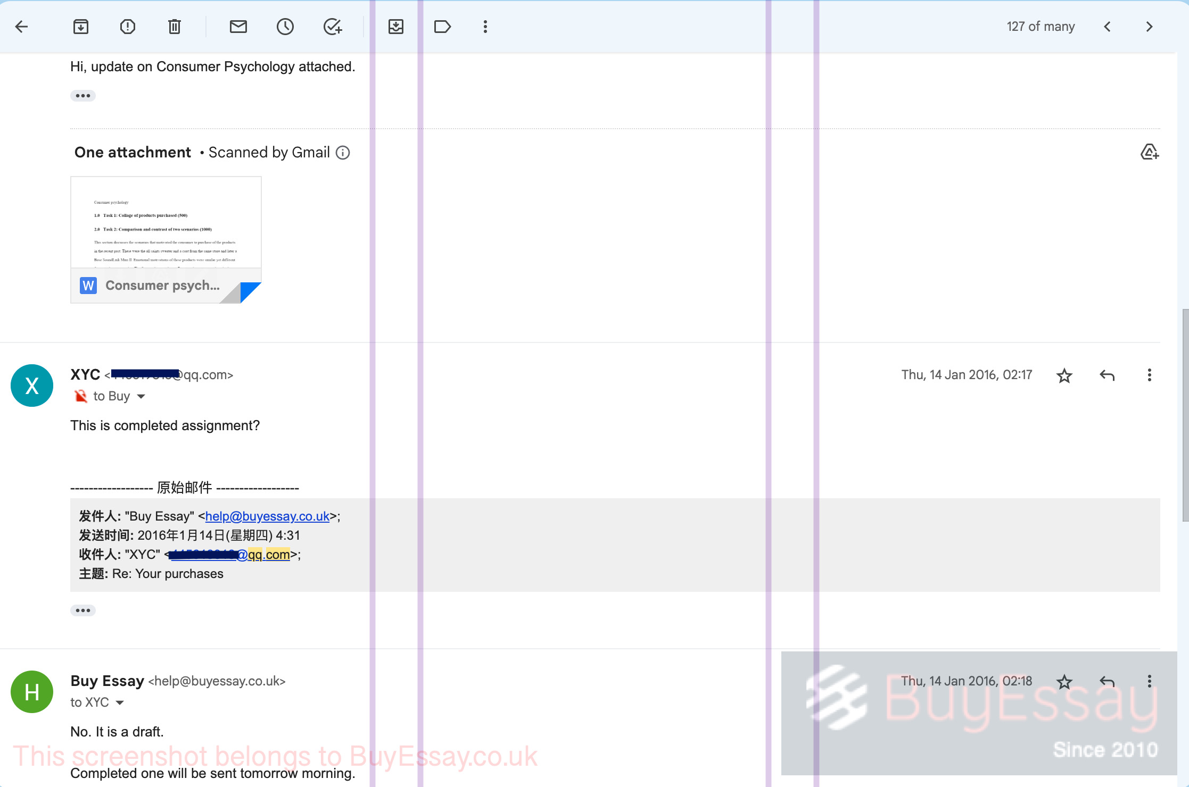Viewport: 1189px width, 787px height.
Task: Star the XYC message from 02:17
Action: coord(1064,375)
